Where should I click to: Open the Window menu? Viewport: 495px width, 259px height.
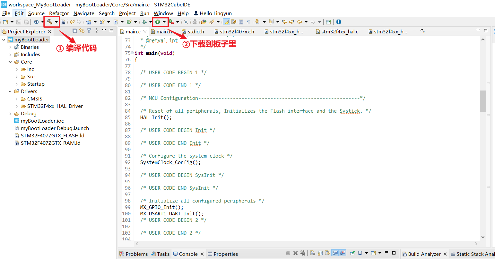click(163, 13)
